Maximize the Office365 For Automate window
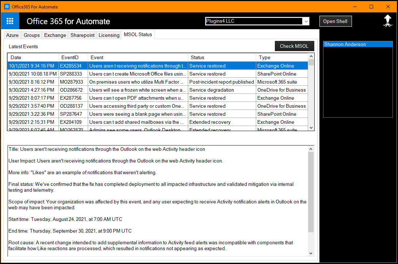 (371, 7)
